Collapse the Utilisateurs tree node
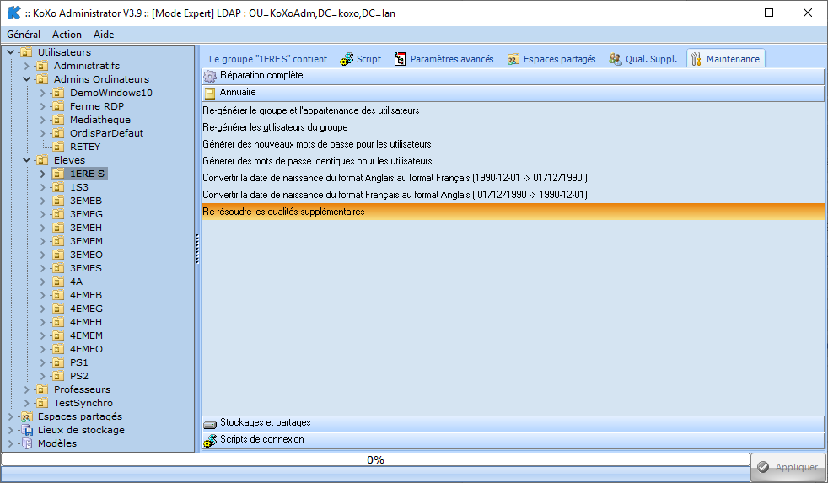Viewport: 828px width, 483px height. click(x=11, y=52)
